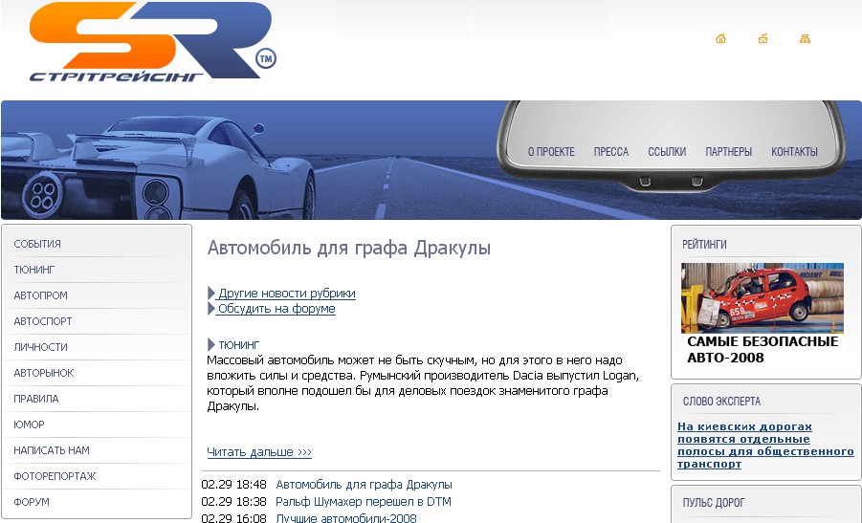Open the ФОТОРЕПОРТАЖ sidebar section

(x=55, y=476)
